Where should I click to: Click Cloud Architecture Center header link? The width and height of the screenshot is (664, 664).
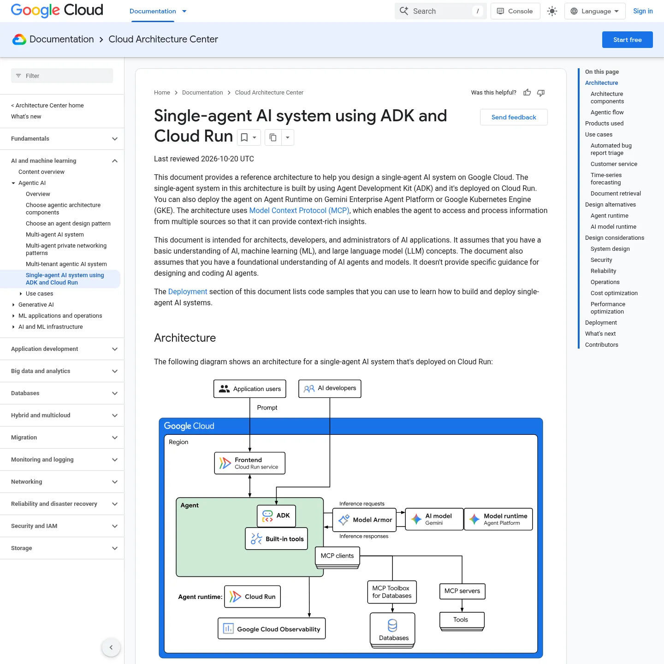click(x=163, y=40)
